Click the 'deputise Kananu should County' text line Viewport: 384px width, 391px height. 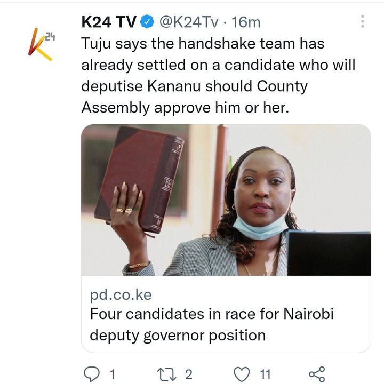point(195,86)
